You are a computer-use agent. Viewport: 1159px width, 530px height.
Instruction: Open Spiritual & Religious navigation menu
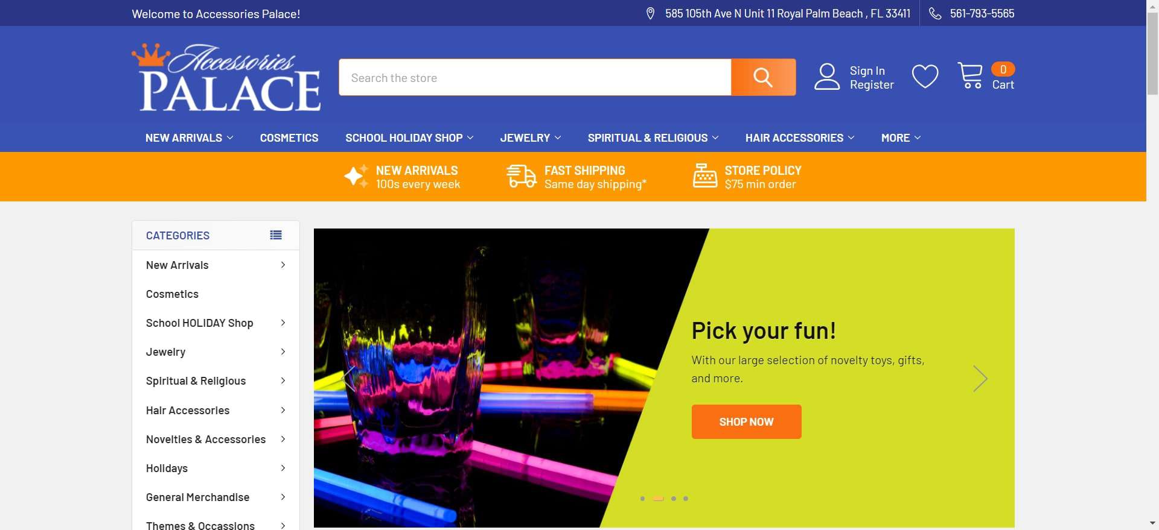pyautogui.click(x=653, y=137)
